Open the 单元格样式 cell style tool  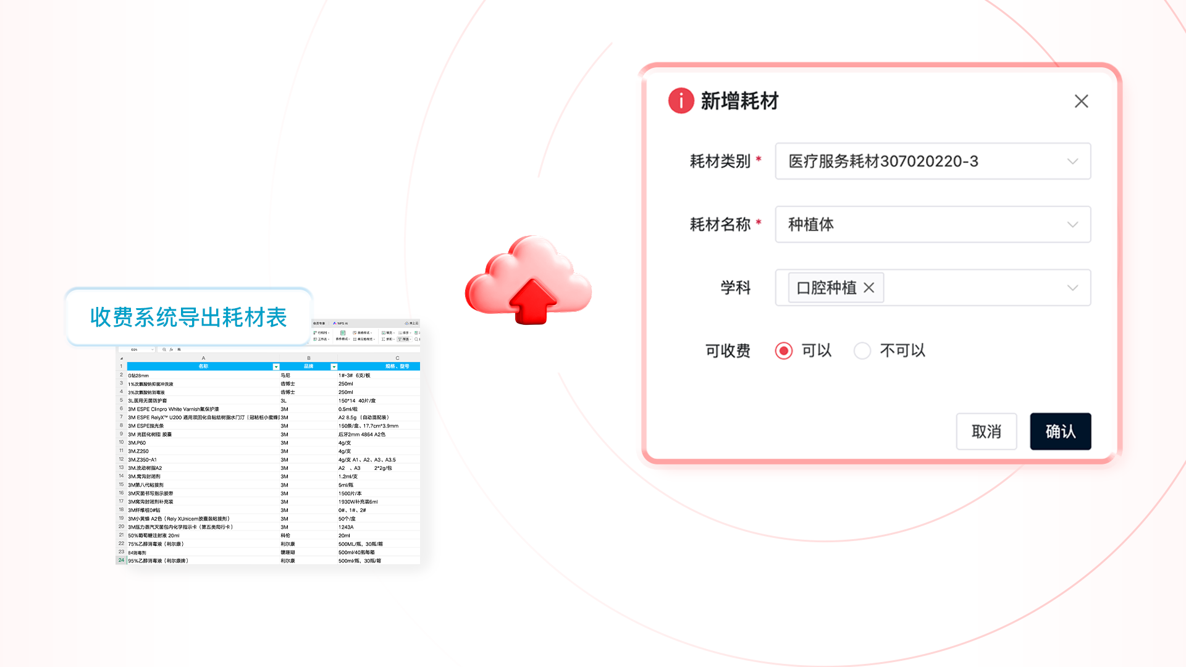(364, 339)
